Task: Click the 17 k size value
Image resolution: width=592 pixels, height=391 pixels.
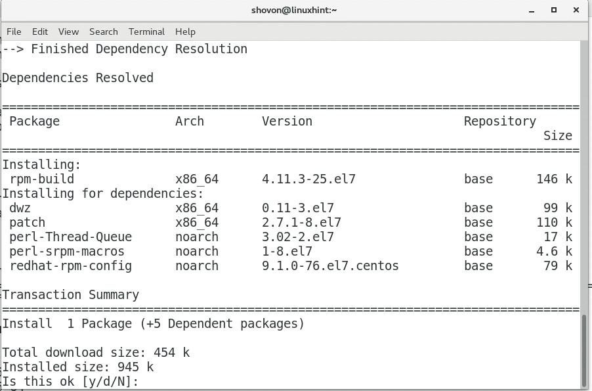Action: pos(558,237)
